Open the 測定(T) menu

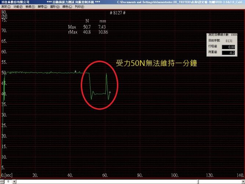coord(6,7)
